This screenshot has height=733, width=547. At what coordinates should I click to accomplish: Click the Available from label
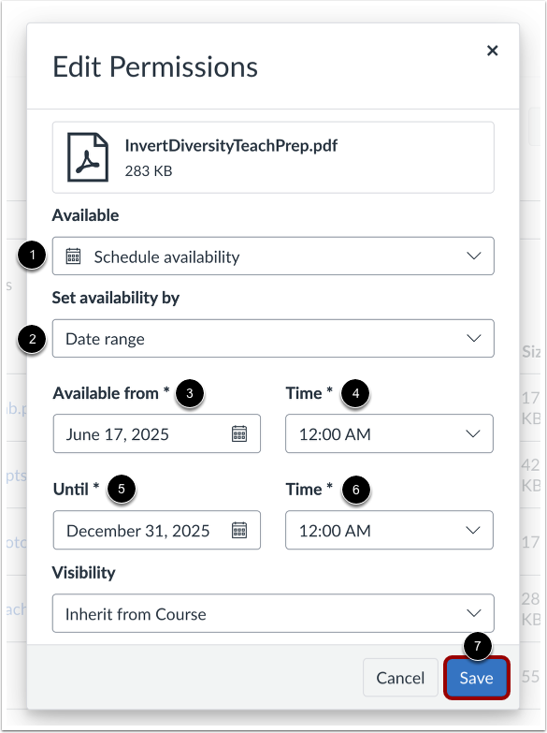click(x=106, y=393)
